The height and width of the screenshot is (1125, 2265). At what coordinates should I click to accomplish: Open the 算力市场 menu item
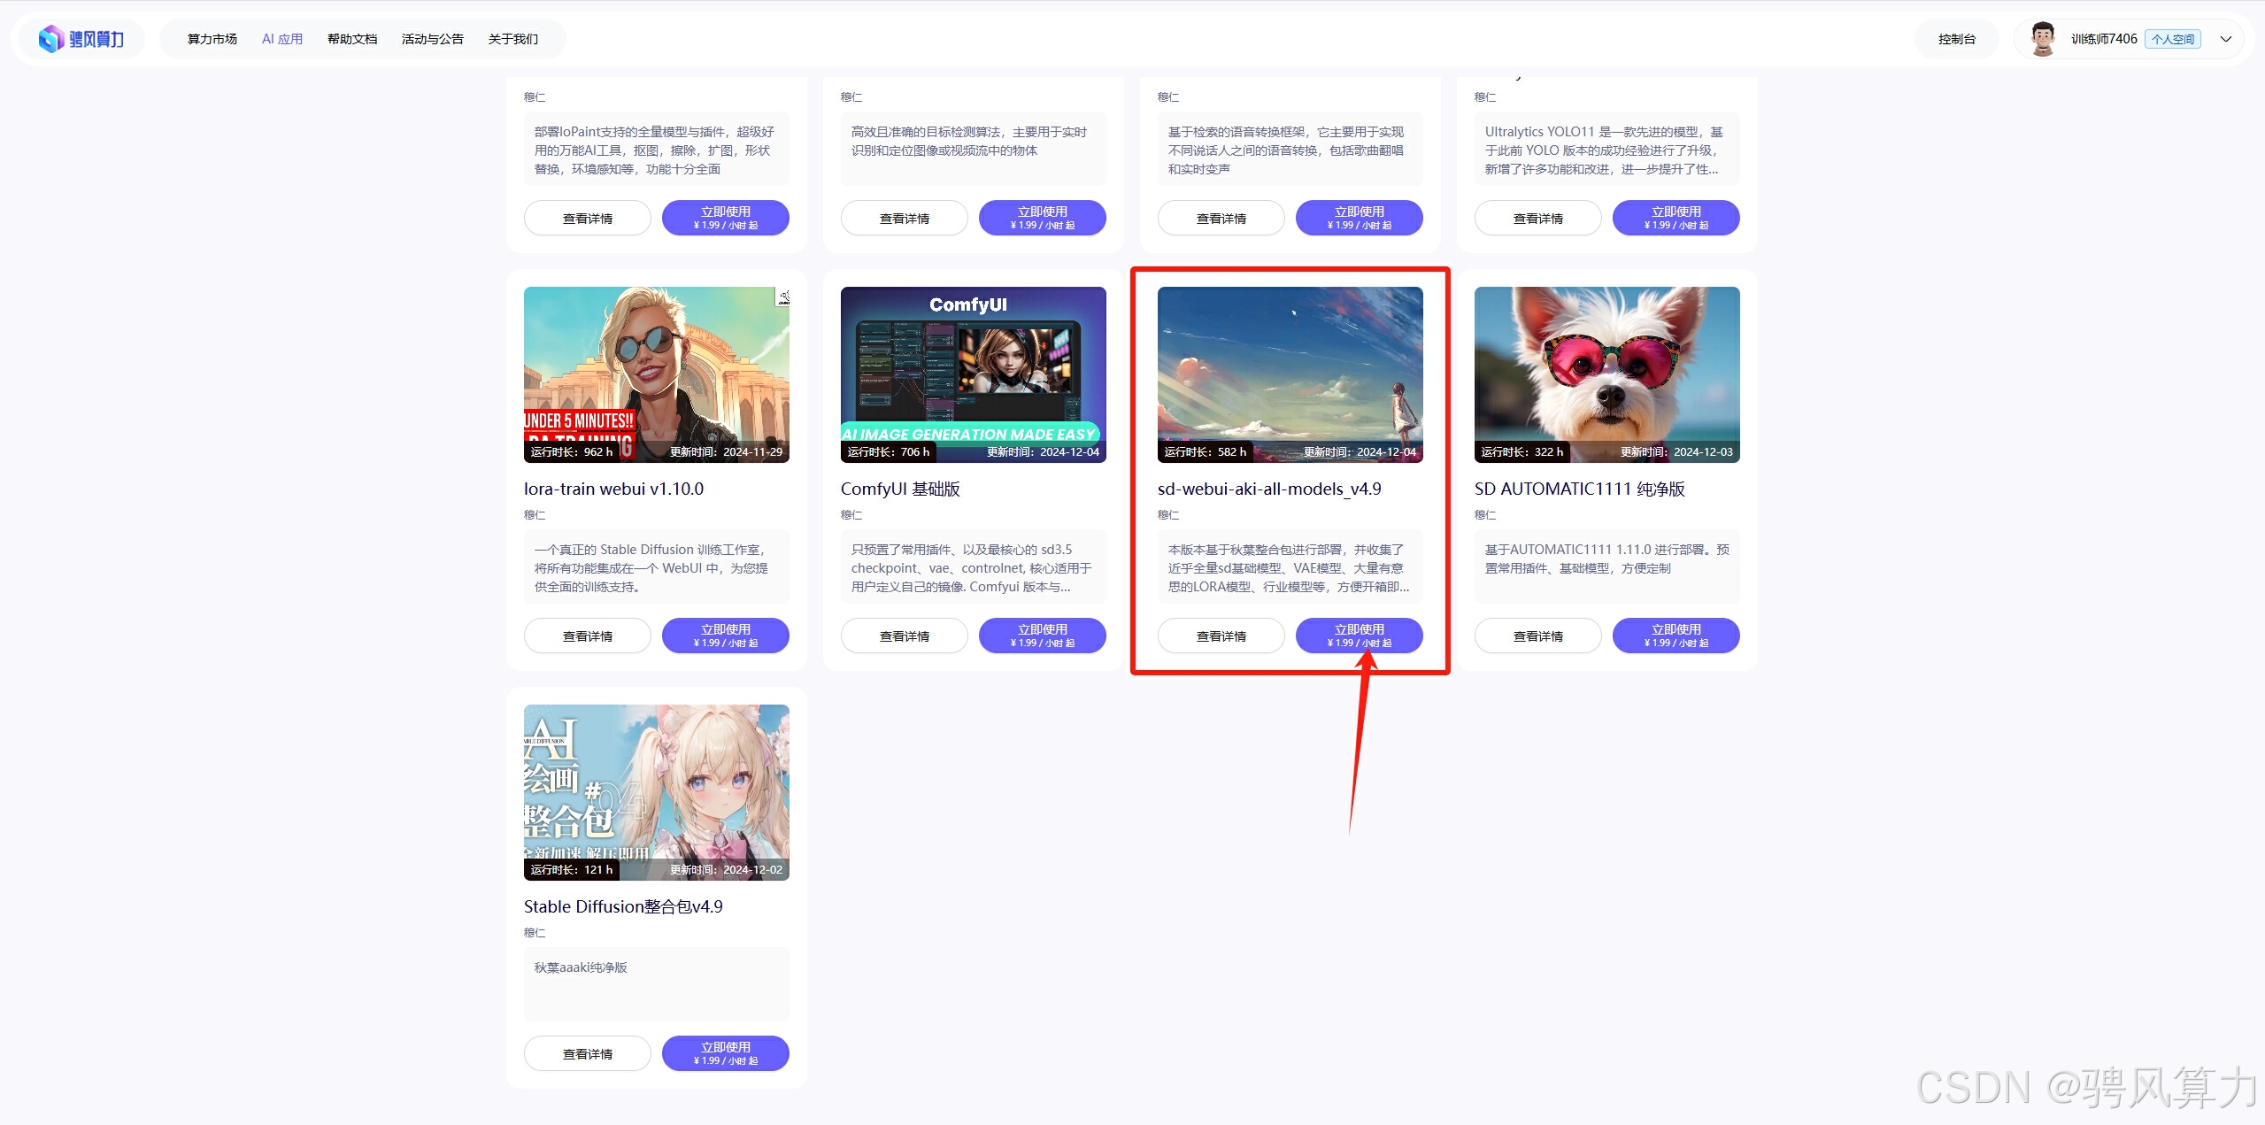click(x=212, y=39)
